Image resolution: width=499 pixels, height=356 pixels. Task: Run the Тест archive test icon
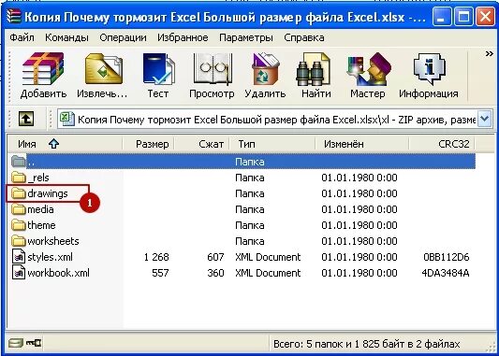click(x=158, y=76)
